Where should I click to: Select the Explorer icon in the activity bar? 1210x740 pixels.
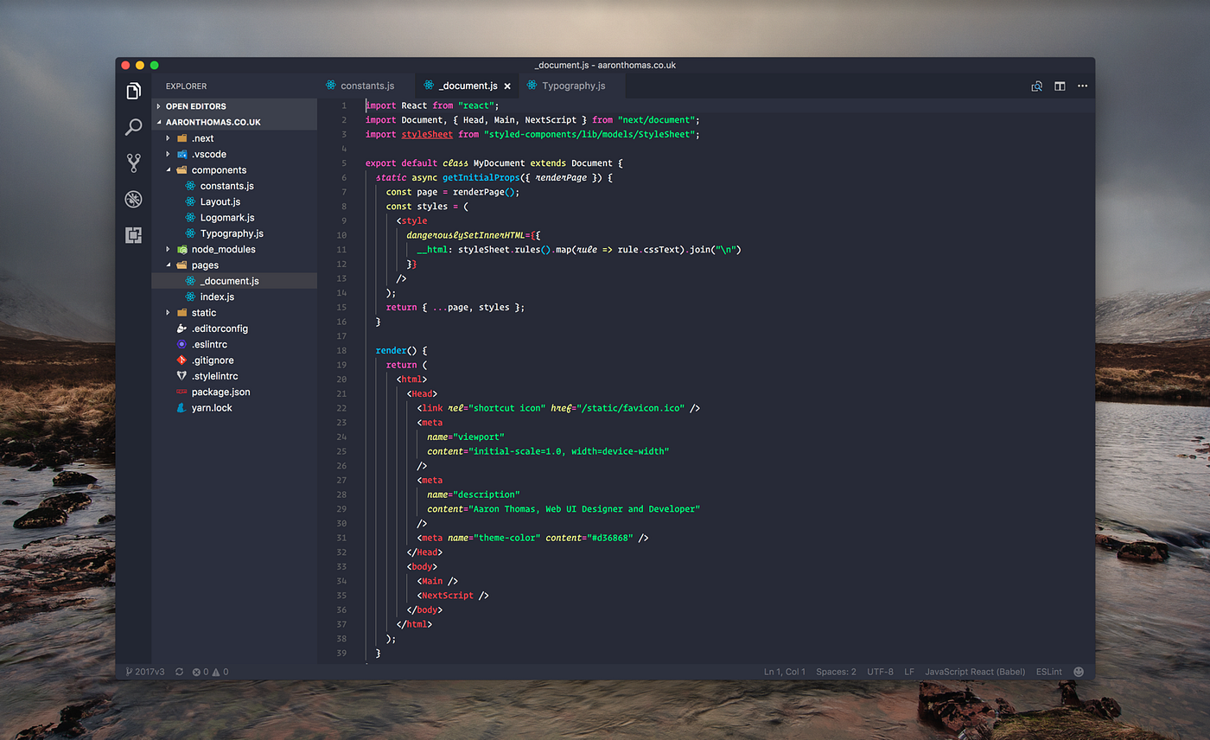click(133, 92)
